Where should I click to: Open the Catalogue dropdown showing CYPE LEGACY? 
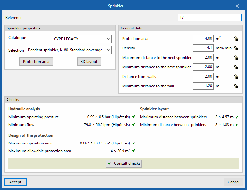[82, 39]
